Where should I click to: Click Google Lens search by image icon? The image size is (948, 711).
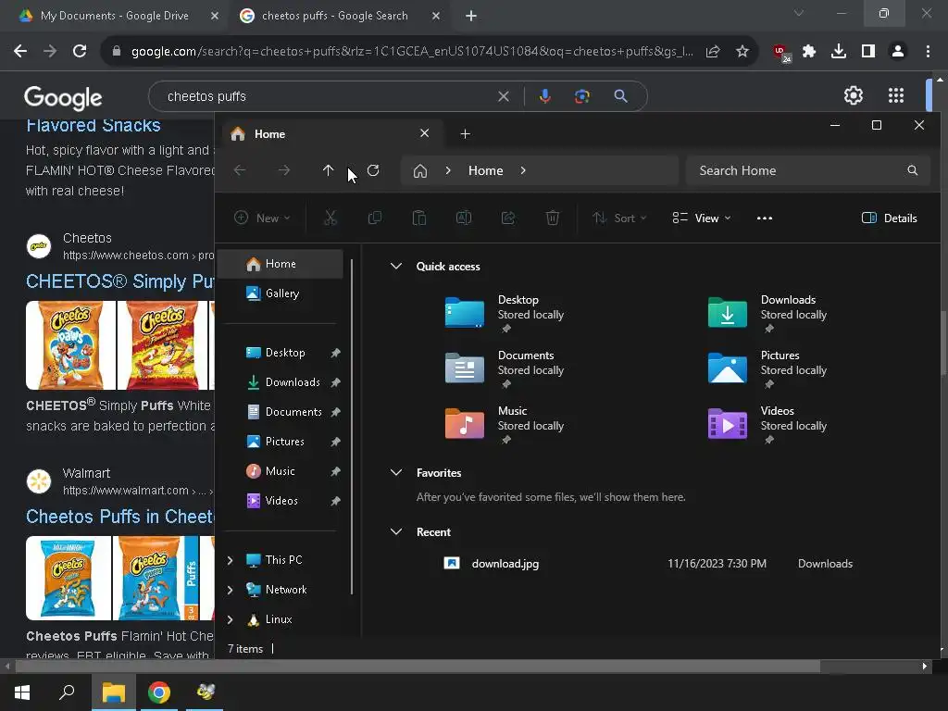click(x=582, y=96)
